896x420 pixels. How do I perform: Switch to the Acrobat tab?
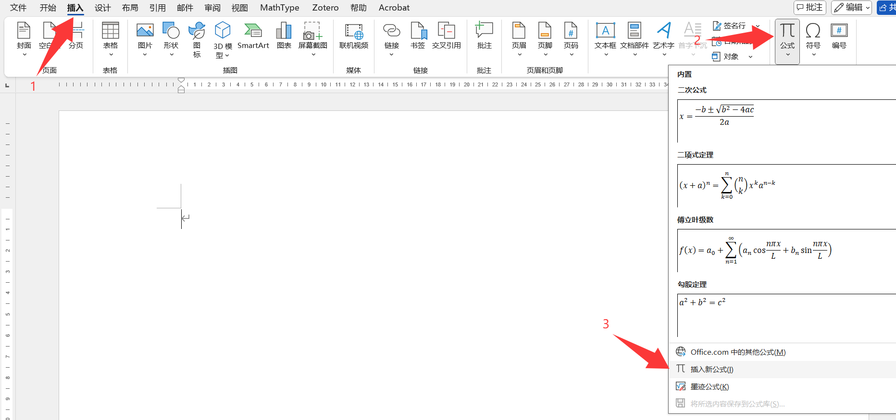pyautogui.click(x=394, y=8)
